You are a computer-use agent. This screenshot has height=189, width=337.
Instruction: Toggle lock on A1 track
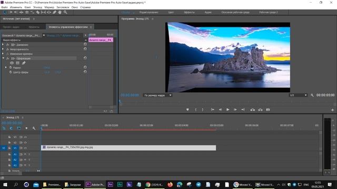point(9,154)
